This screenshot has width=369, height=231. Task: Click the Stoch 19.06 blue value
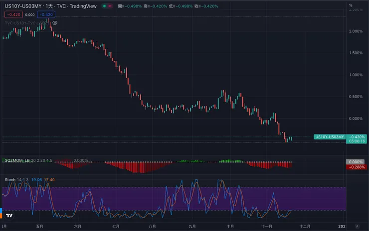[36, 180]
